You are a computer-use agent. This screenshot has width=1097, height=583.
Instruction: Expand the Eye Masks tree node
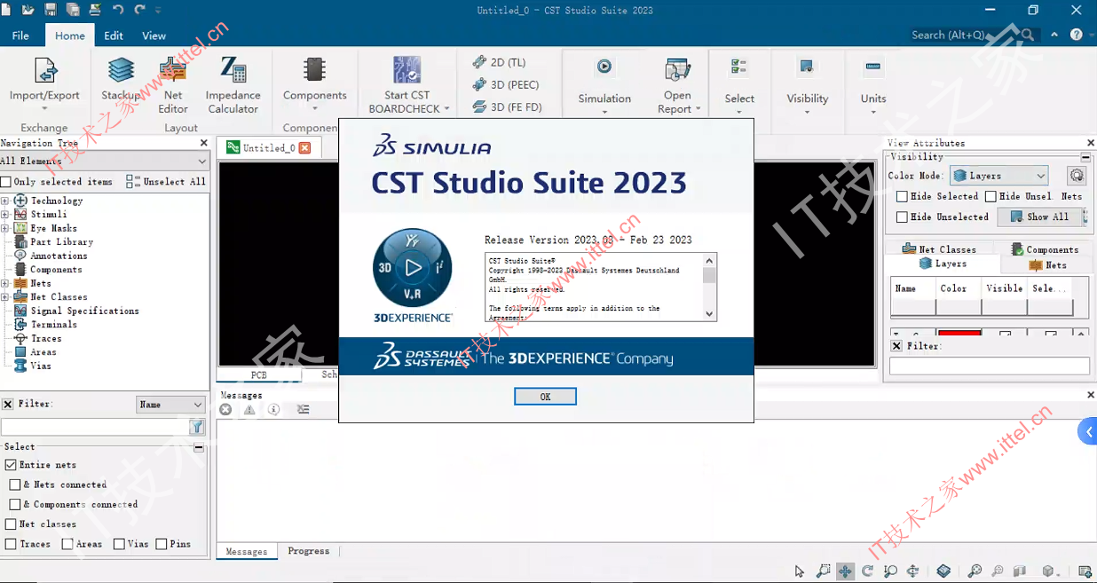click(x=4, y=228)
